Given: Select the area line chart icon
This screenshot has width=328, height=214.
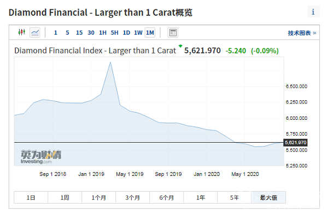Looking at the screenshot, I should tap(35, 33).
